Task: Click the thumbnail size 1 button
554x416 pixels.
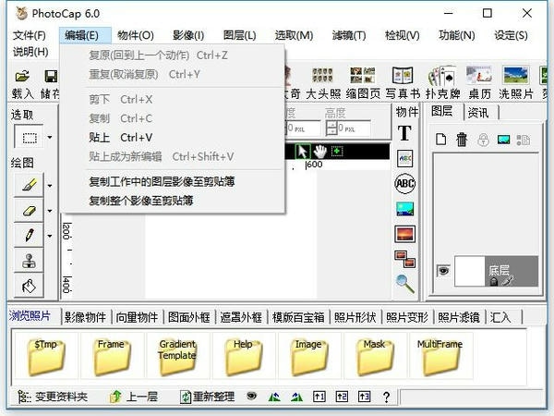Action: point(319,397)
